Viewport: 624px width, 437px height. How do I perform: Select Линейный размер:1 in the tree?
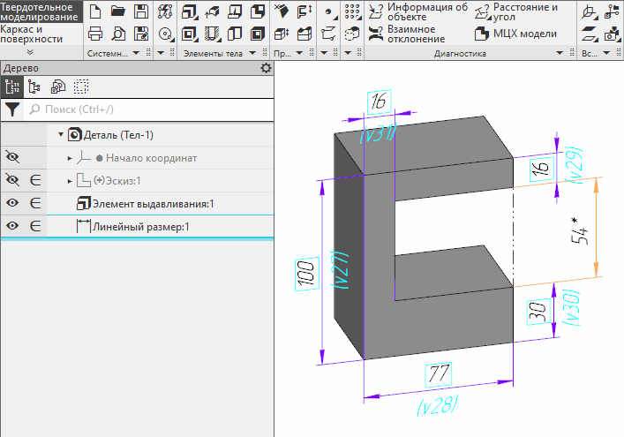tap(140, 227)
